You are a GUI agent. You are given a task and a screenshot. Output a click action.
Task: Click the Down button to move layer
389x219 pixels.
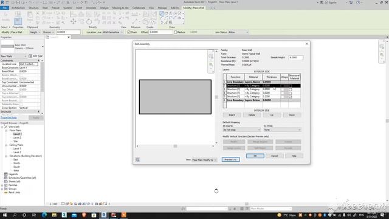coord(292,115)
